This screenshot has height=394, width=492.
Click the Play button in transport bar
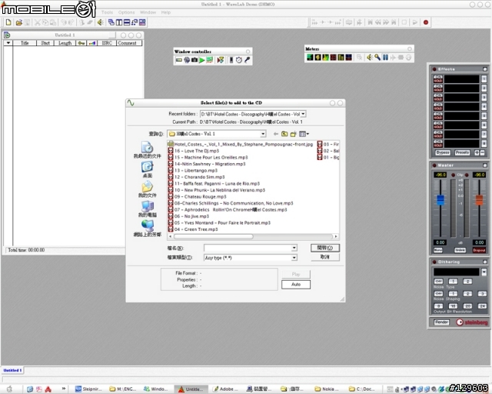point(415,22)
